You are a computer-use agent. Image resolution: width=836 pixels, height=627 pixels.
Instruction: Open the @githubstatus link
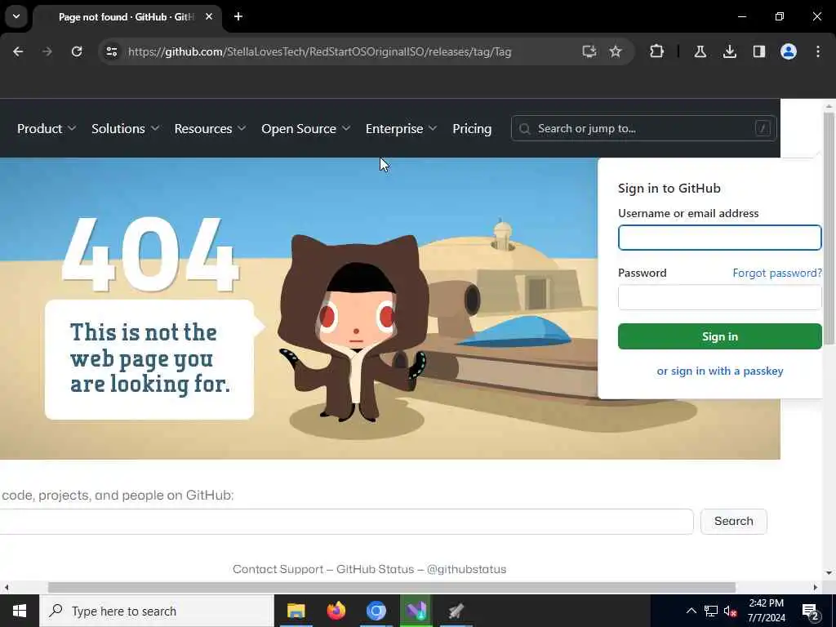click(x=466, y=569)
